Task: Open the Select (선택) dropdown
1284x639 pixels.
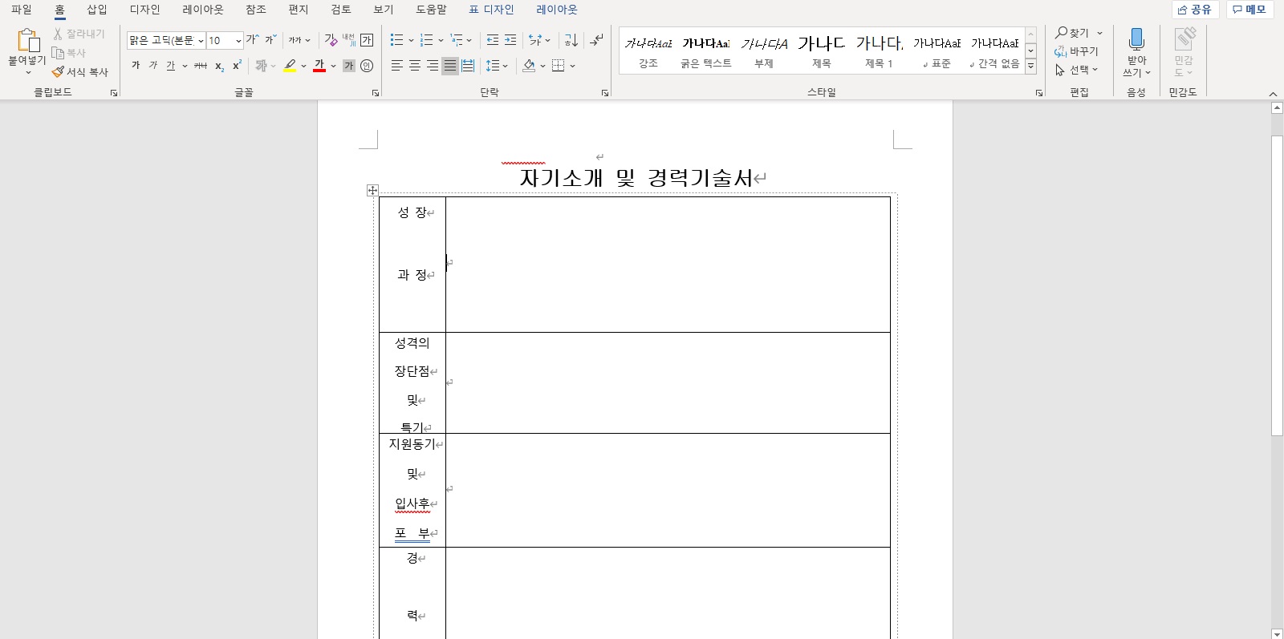Action: (x=1076, y=70)
